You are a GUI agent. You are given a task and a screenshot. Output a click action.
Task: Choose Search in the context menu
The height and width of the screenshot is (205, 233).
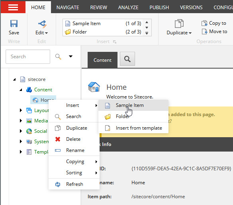74,116
